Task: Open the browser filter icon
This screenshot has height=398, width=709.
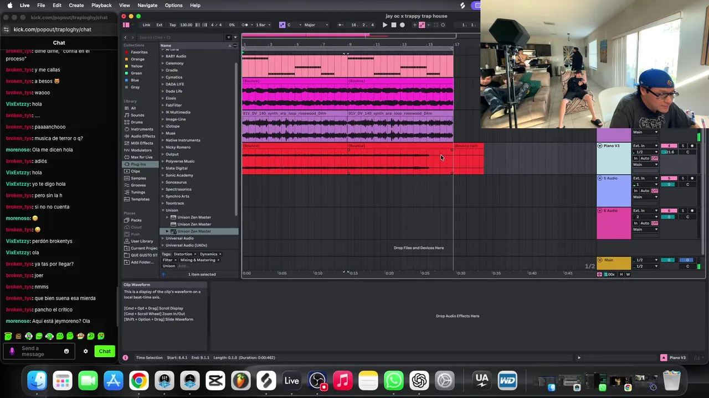Action: click(229, 37)
